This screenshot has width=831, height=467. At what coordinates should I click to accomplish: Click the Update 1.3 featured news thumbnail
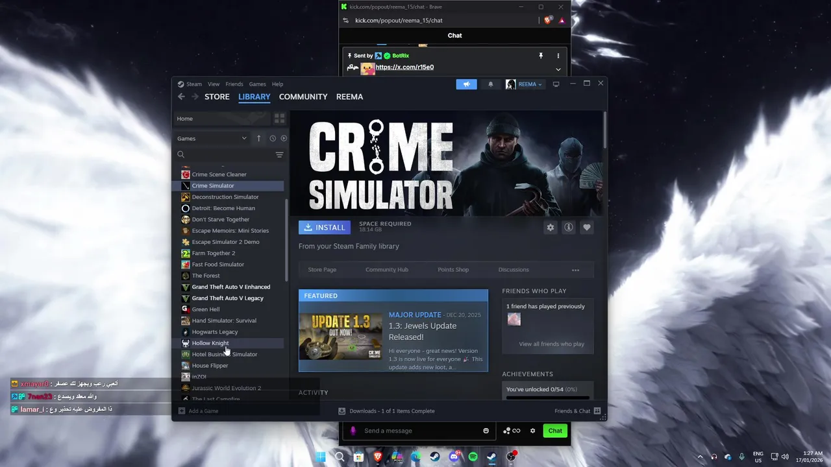pyautogui.click(x=340, y=337)
